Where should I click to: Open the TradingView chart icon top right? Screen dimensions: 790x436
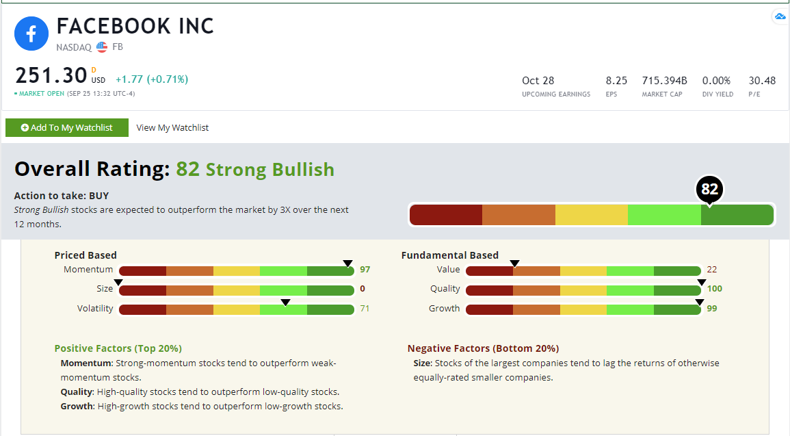pyautogui.click(x=780, y=16)
